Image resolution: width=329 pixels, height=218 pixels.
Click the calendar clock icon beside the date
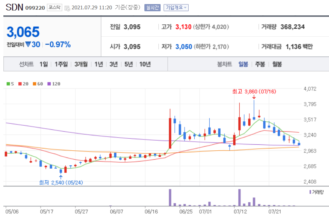click(x=67, y=8)
